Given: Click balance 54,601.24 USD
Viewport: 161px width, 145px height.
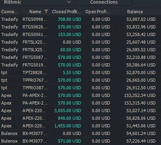Looking at the screenshot, I should point(141,133).
